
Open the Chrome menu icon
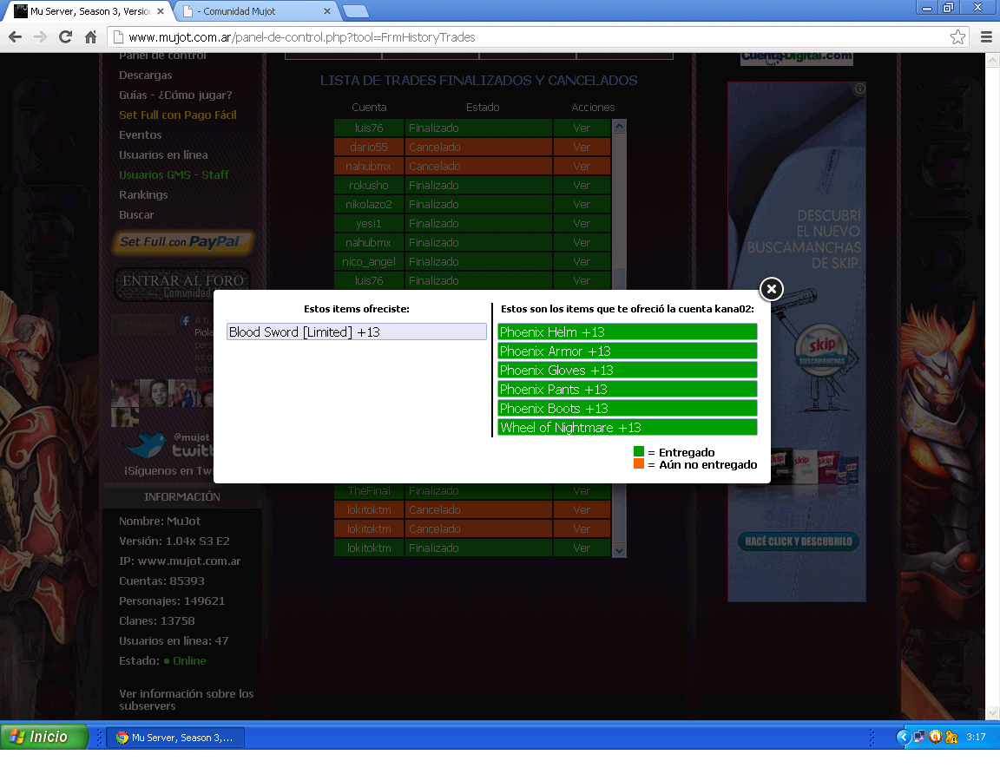[986, 36]
